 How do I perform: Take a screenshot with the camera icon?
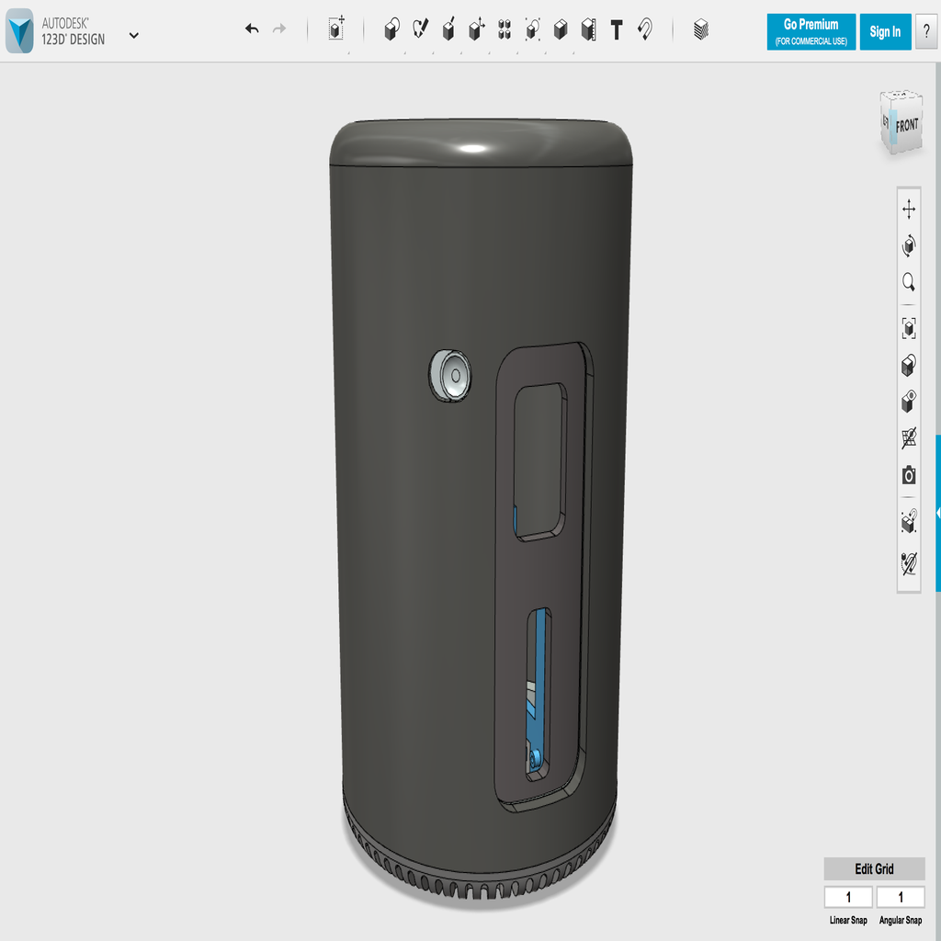click(x=909, y=475)
